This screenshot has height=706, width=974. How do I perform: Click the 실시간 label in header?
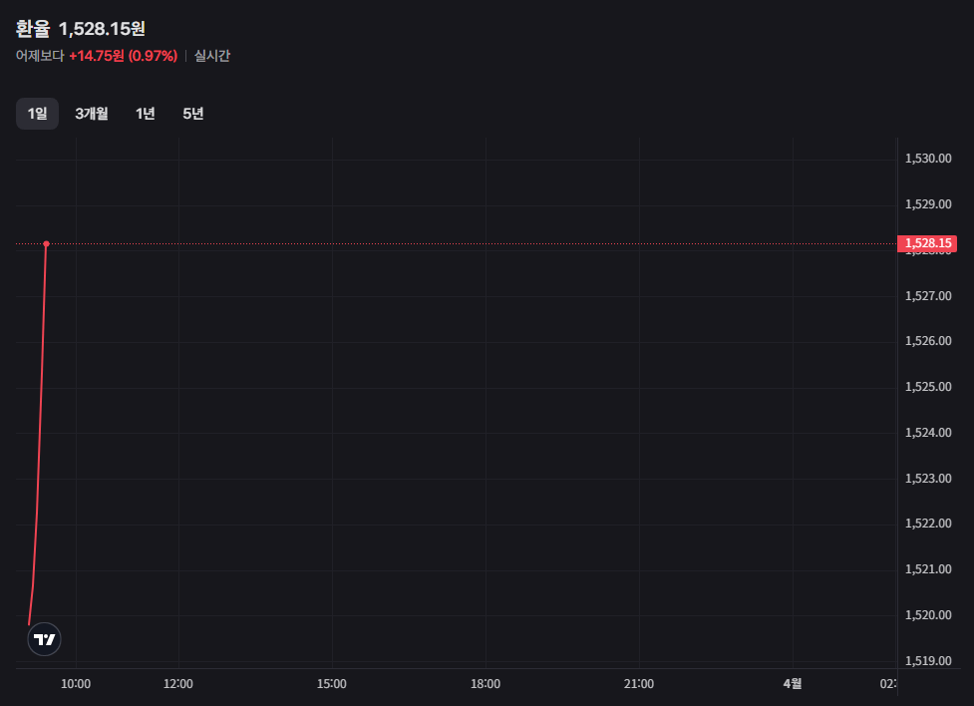click(x=212, y=56)
